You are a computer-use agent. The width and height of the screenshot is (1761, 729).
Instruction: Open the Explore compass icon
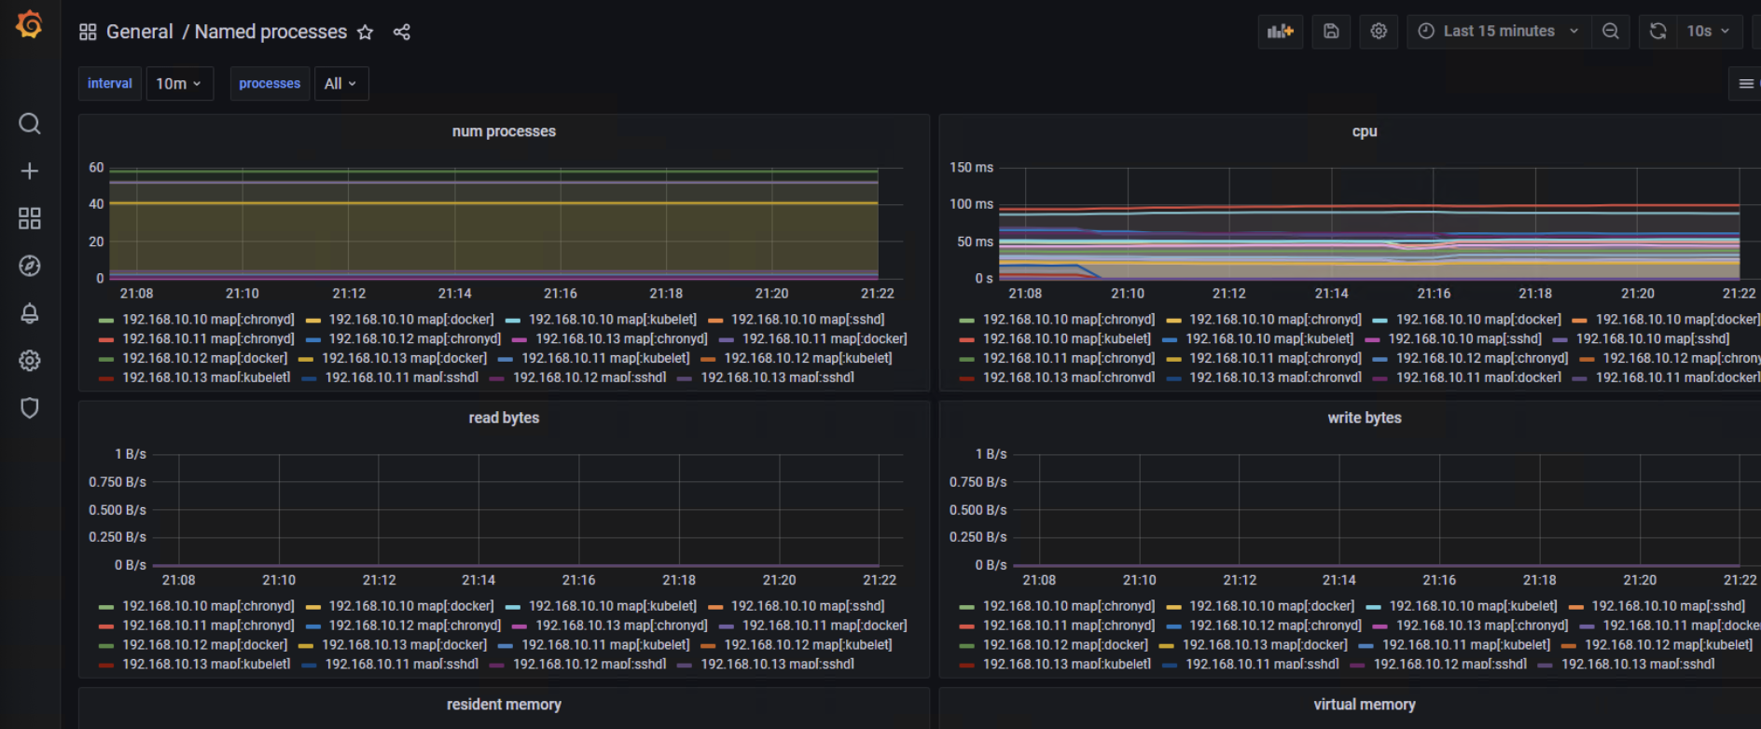pyautogui.click(x=30, y=267)
